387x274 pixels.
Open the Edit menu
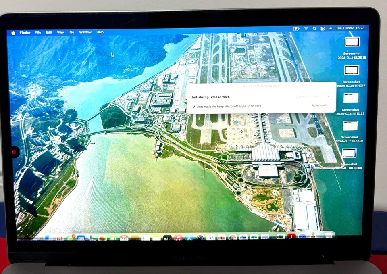pos(49,33)
